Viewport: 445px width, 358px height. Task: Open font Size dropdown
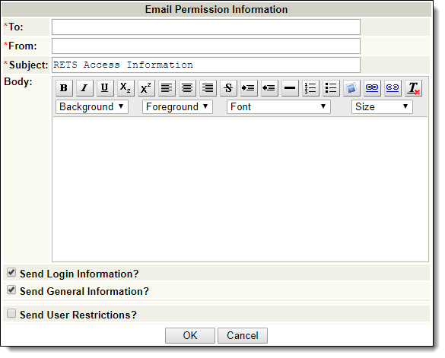[382, 107]
